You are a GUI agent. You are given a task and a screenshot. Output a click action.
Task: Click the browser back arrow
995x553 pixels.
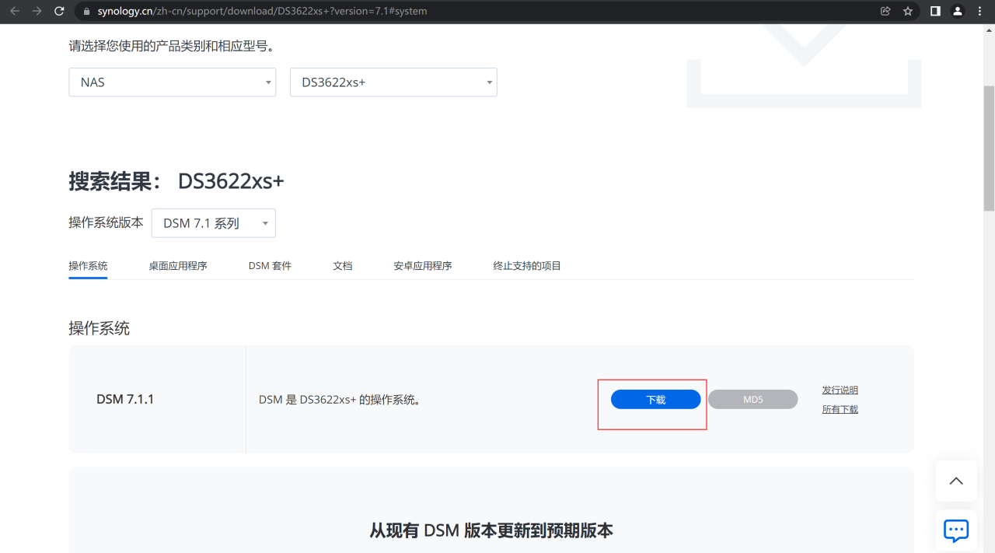point(14,11)
